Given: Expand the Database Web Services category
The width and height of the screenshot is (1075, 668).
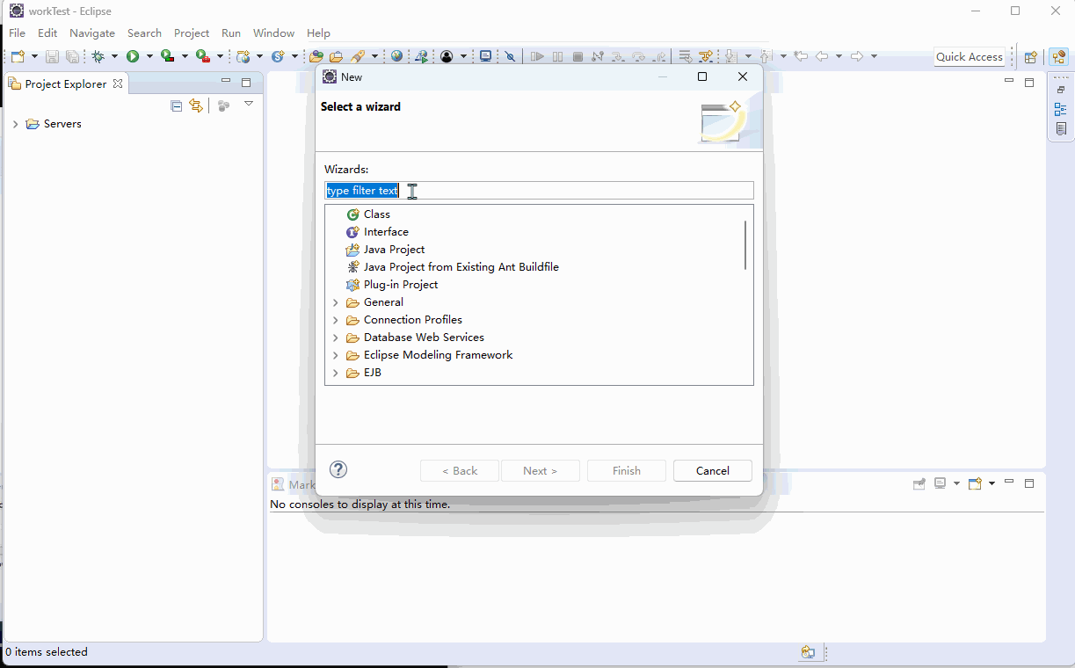Looking at the screenshot, I should 335,338.
